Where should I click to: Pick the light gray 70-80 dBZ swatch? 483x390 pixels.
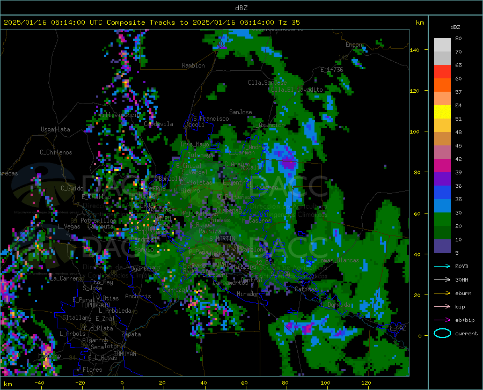click(442, 45)
